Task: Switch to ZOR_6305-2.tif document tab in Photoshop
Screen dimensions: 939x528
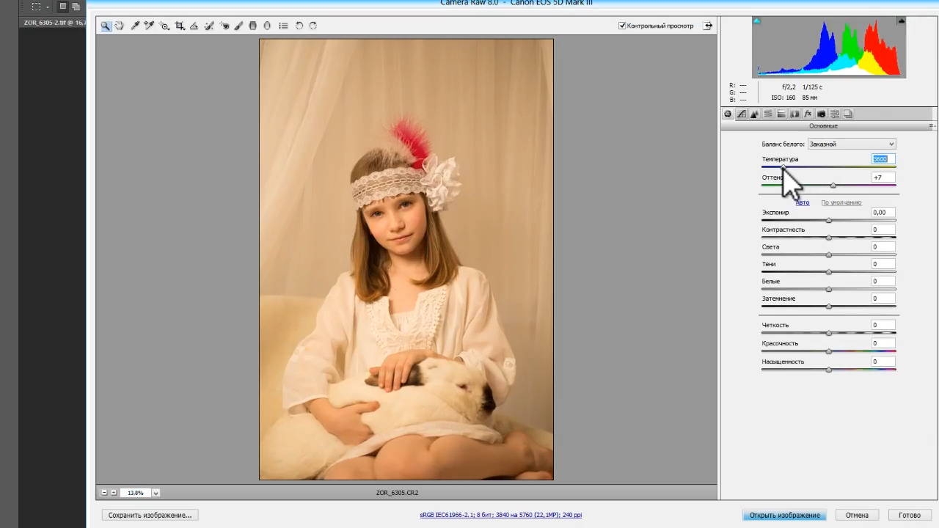Action: point(54,23)
